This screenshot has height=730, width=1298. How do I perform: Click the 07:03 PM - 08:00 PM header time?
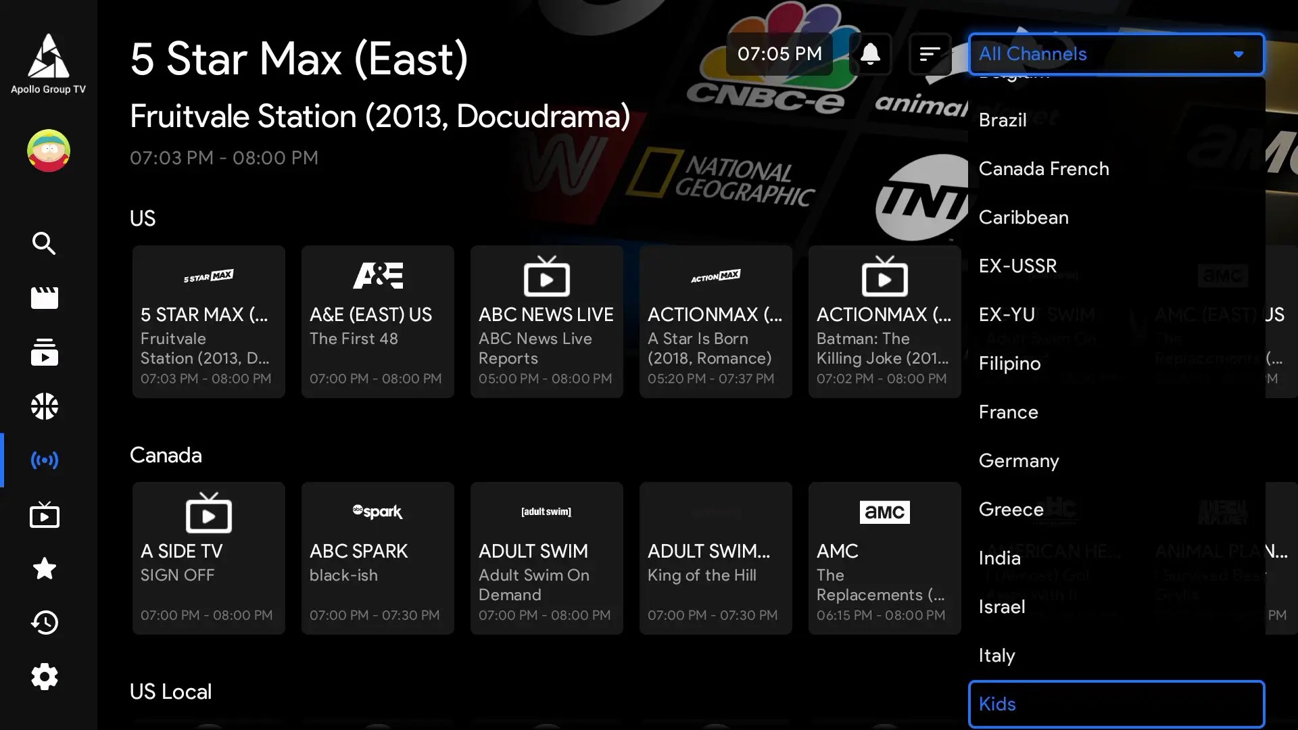(x=224, y=158)
